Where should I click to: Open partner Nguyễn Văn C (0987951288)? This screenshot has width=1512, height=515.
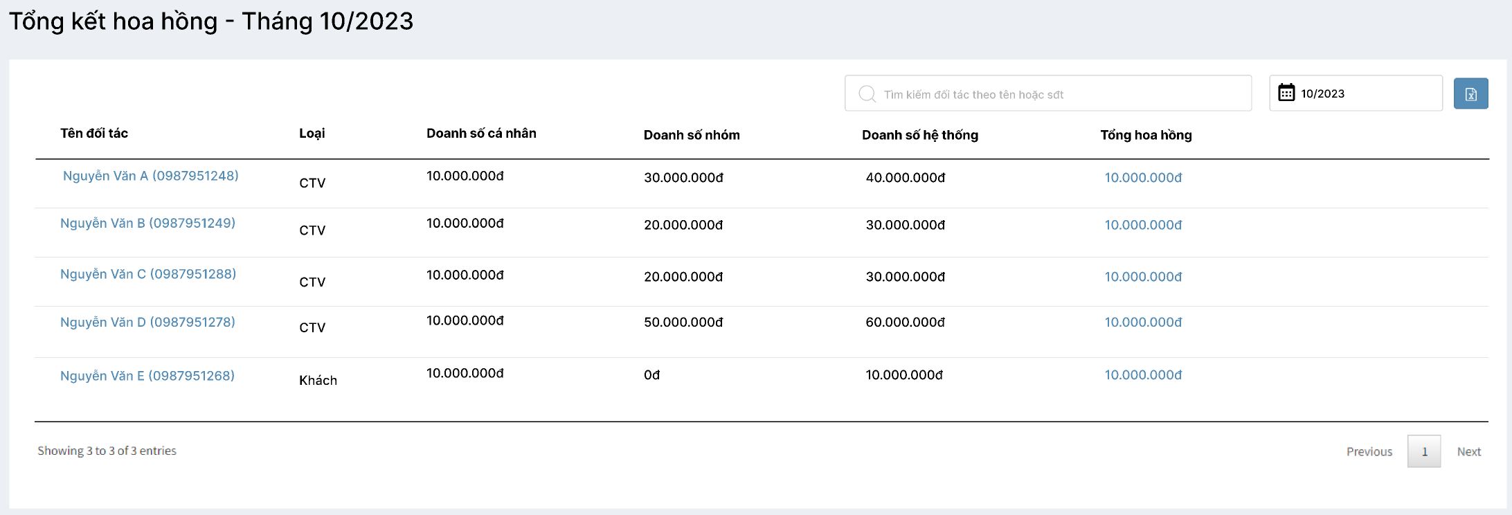click(148, 274)
